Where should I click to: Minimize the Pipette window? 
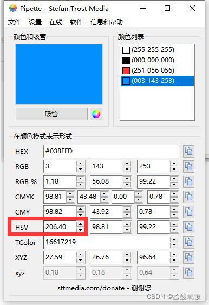tap(143, 8)
